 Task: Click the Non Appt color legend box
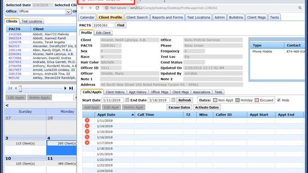point(215,100)
